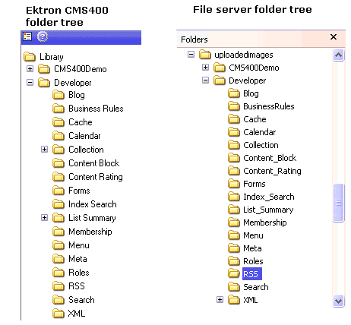Click the list view icon in blue toolbar
The width and height of the screenshot is (351, 325).
tap(27, 36)
